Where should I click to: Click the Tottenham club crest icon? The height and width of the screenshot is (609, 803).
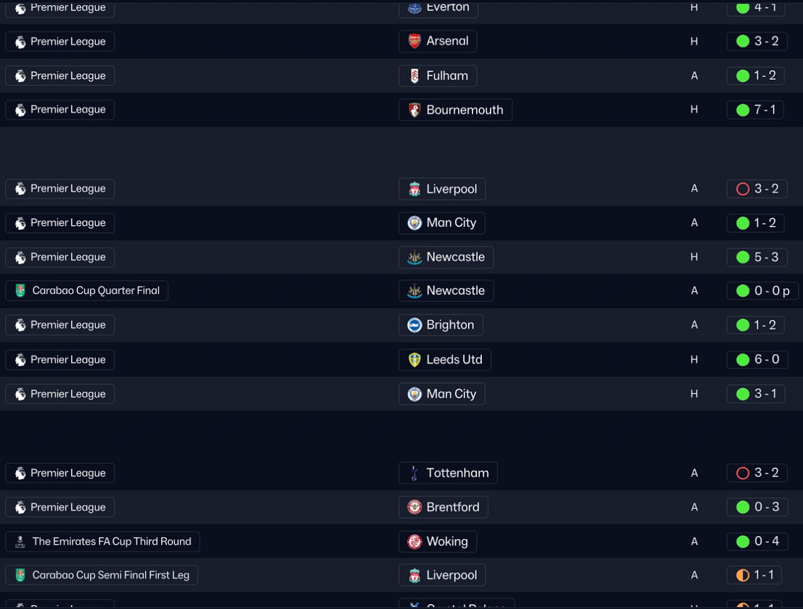[415, 473]
